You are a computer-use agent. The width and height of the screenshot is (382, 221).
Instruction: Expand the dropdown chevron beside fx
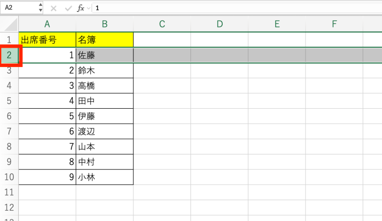click(89, 8)
